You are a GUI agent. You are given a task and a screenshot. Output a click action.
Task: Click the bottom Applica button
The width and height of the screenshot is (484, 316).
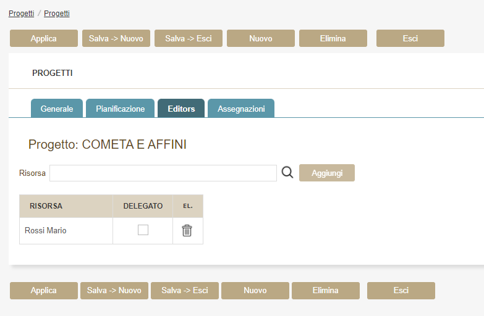pyautogui.click(x=43, y=291)
